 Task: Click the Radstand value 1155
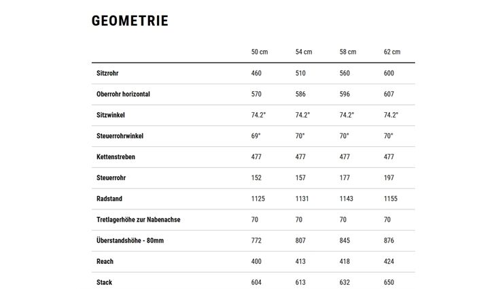(391, 199)
